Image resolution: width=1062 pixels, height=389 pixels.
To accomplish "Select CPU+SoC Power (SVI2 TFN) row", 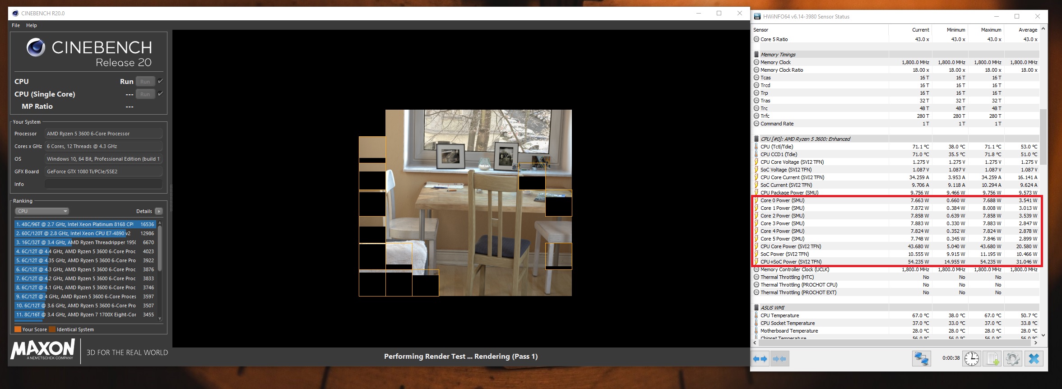I will (895, 262).
